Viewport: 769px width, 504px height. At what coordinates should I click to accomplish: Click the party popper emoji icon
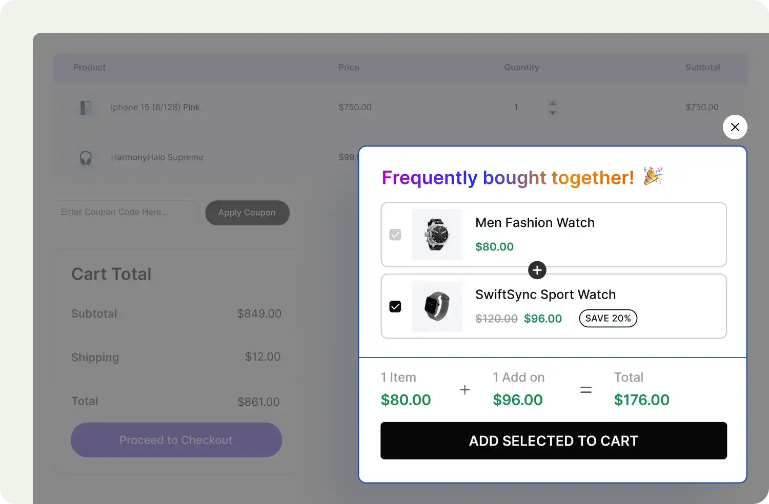(653, 176)
